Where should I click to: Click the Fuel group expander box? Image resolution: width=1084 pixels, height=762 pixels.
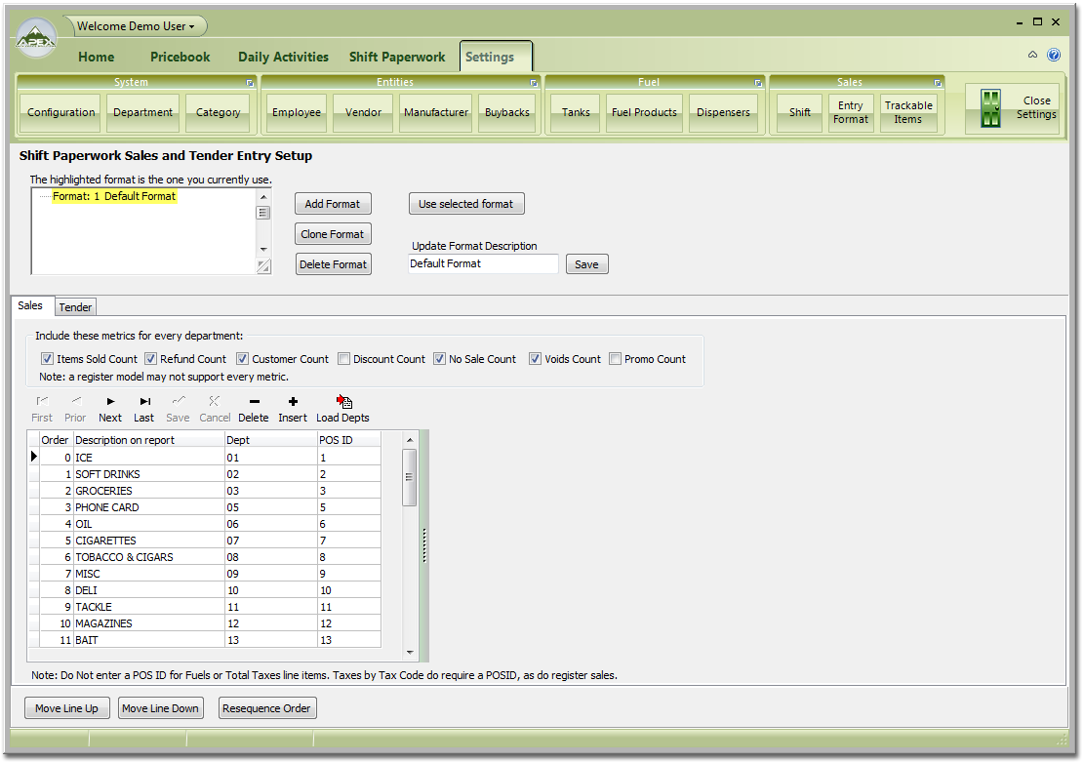pyautogui.click(x=758, y=83)
